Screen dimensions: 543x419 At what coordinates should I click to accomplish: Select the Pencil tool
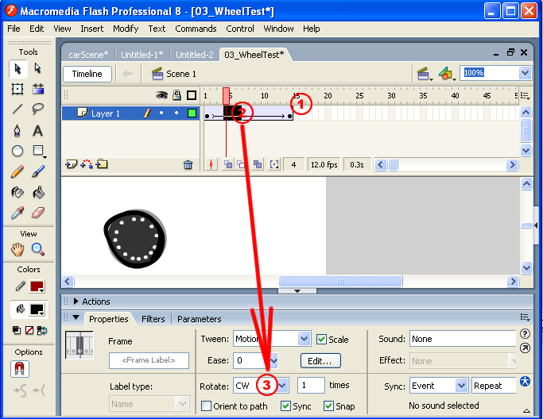pos(17,171)
